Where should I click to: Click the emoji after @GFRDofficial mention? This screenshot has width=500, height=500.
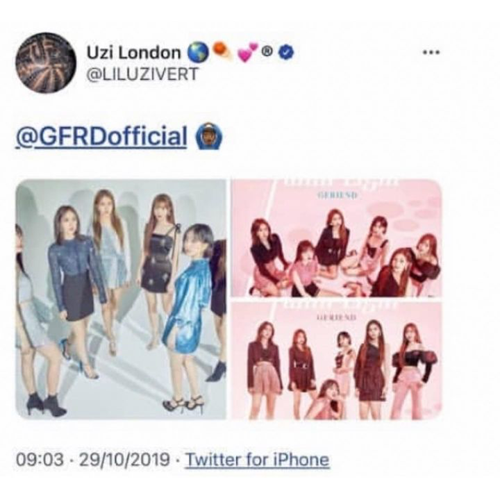(209, 137)
